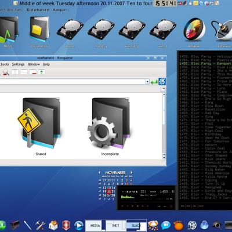The image size is (232, 232).
Task: Open the Documents folder desktop icon
Action: (39, 29)
